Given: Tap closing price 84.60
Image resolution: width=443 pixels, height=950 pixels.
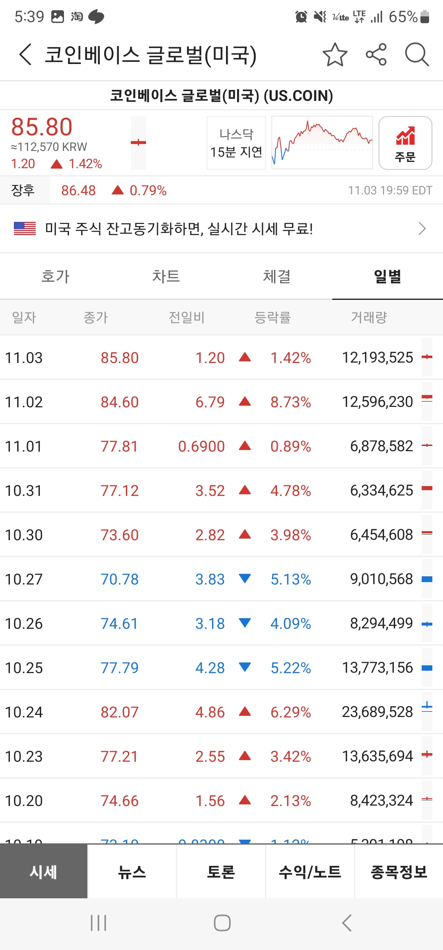Looking at the screenshot, I should tap(120, 402).
